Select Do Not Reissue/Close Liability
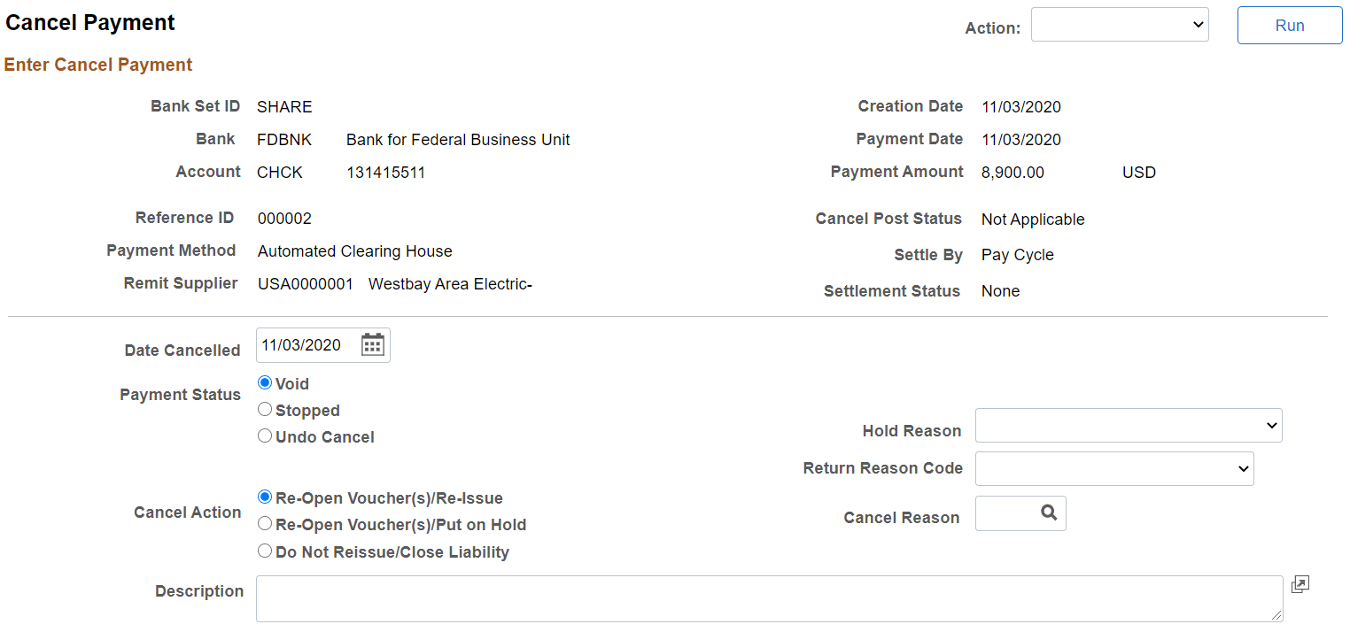Screen dimensions: 1350x632 click(x=265, y=551)
